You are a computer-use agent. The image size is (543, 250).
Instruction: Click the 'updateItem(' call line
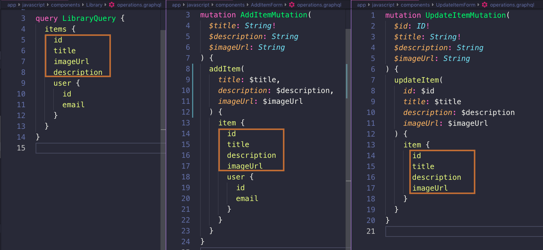click(x=419, y=80)
